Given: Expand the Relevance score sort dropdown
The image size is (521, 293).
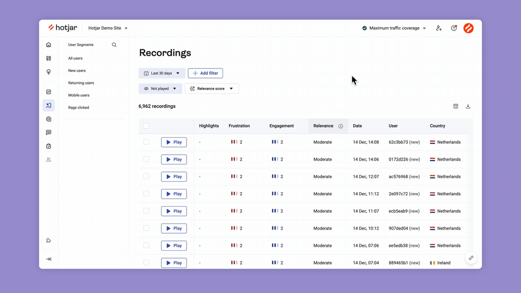Looking at the screenshot, I should [x=212, y=88].
